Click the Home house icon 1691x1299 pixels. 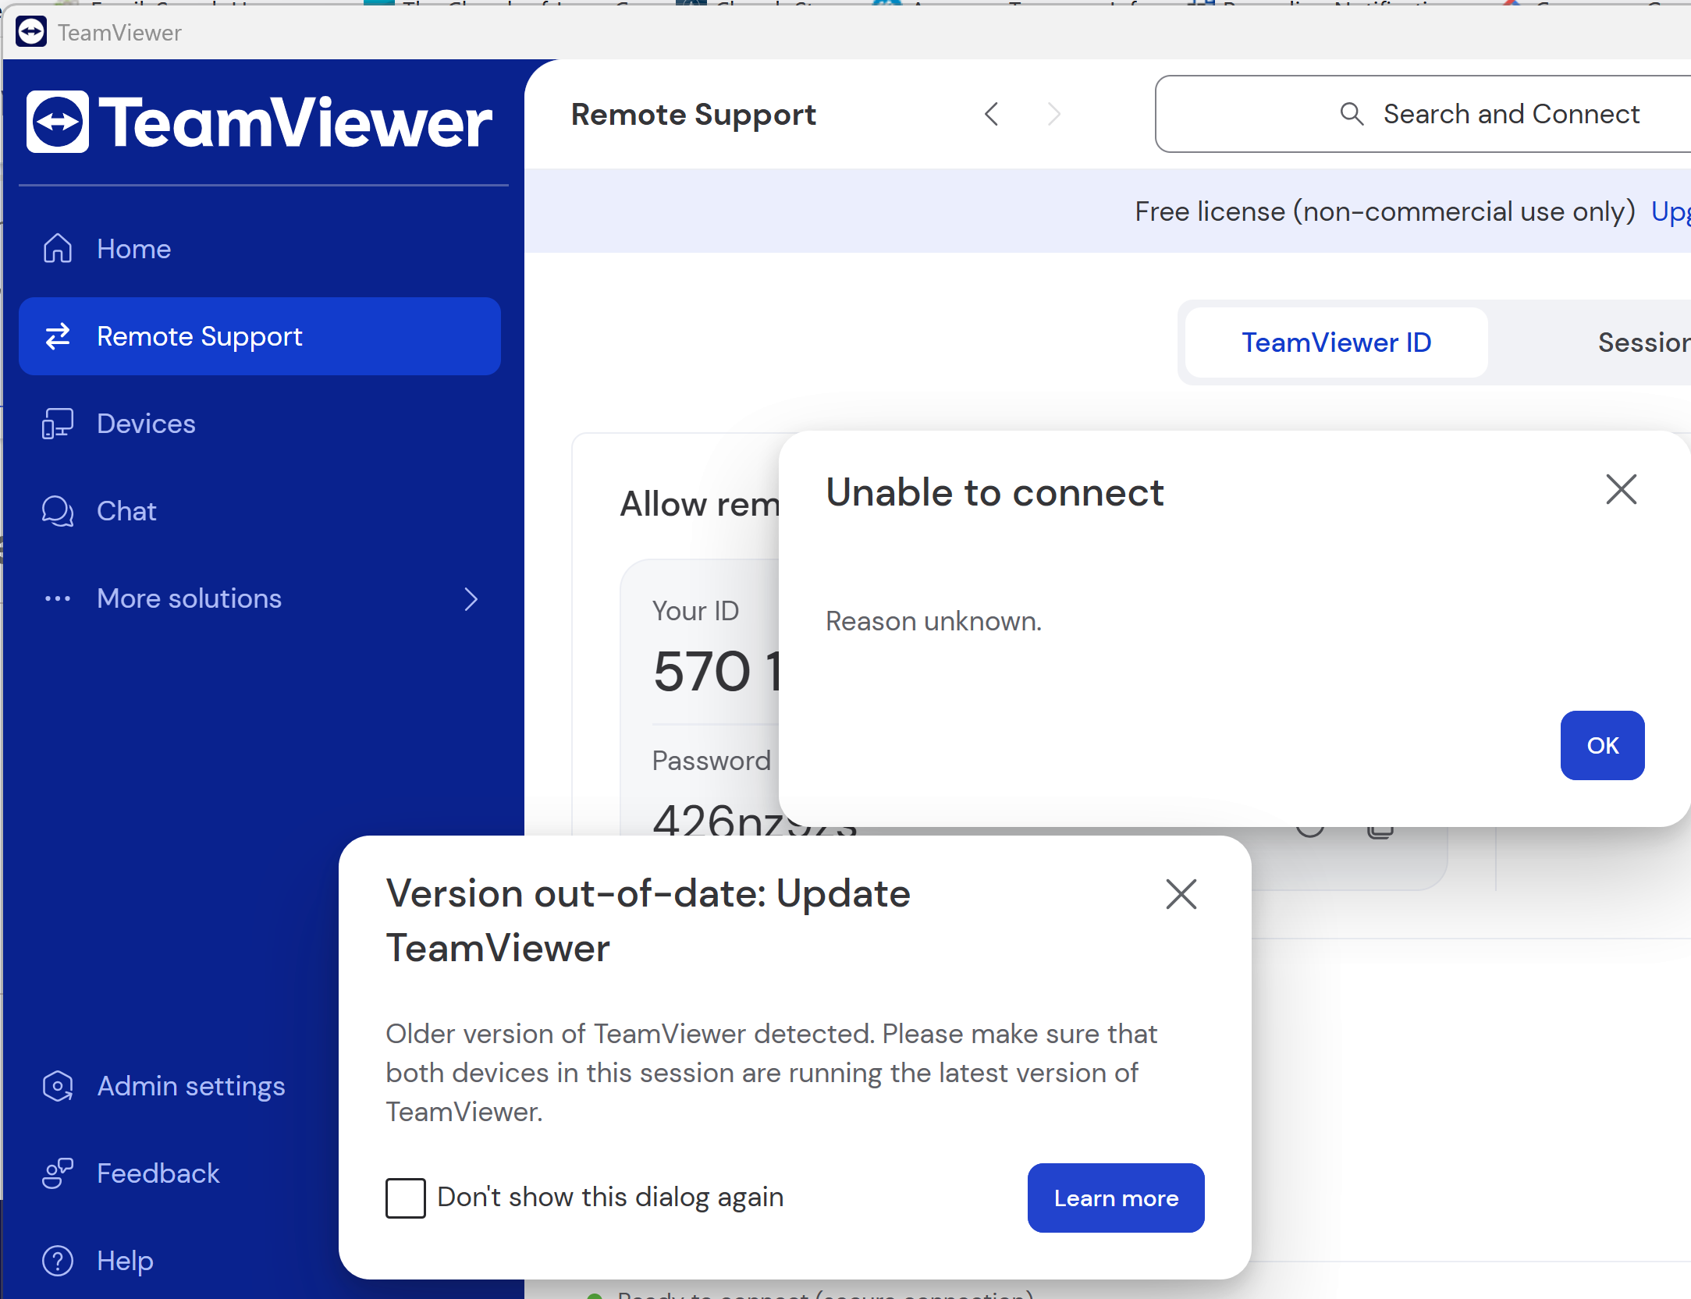(x=58, y=249)
